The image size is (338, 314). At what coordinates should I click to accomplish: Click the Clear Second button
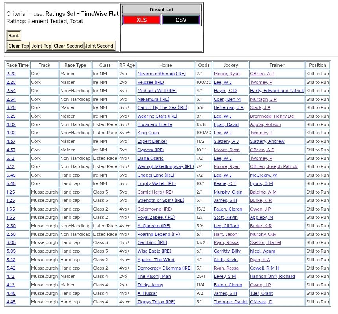tap(68, 46)
